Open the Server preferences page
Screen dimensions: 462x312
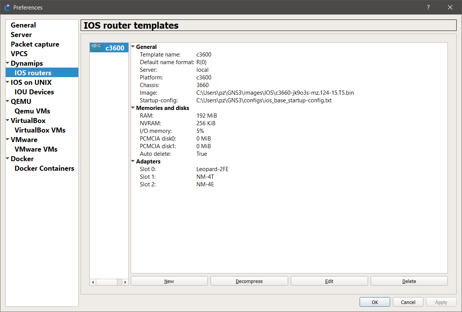(x=21, y=35)
